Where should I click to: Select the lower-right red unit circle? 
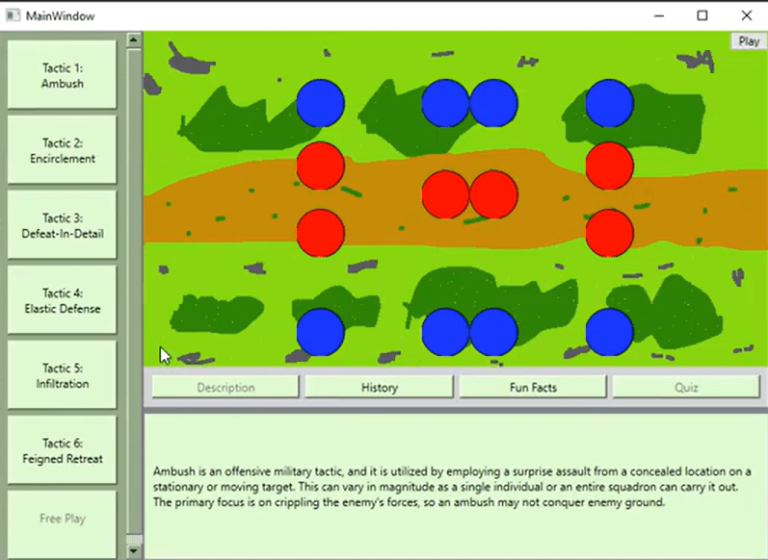(x=609, y=233)
